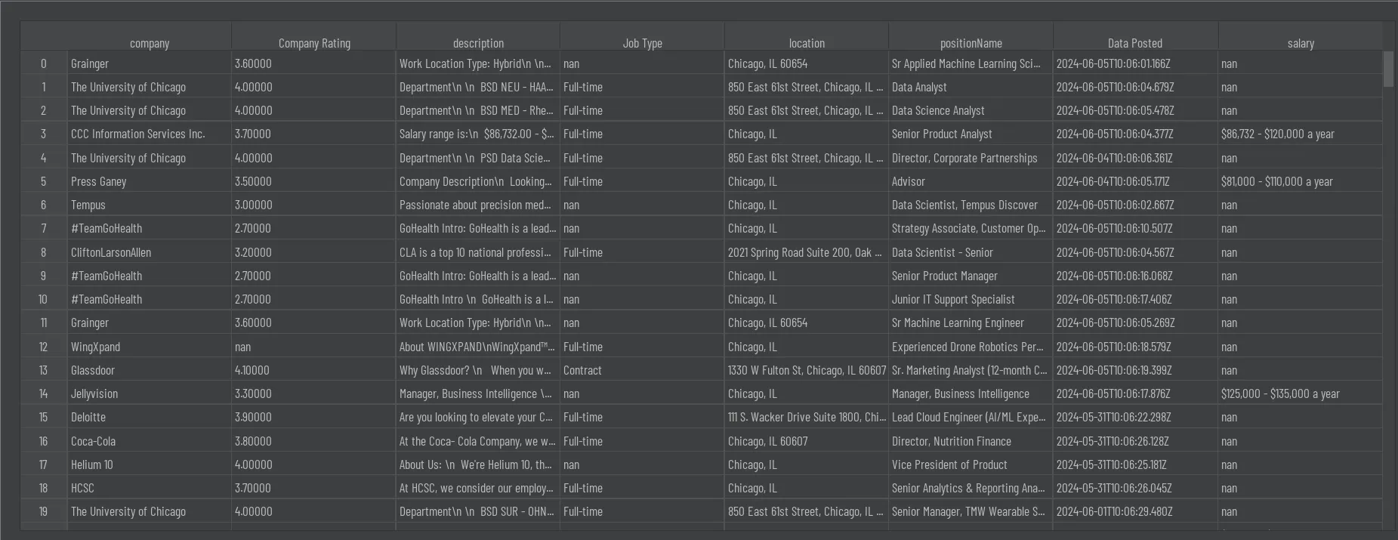Click the Advisor position cell
The width and height of the screenshot is (1398, 540).
pos(971,181)
